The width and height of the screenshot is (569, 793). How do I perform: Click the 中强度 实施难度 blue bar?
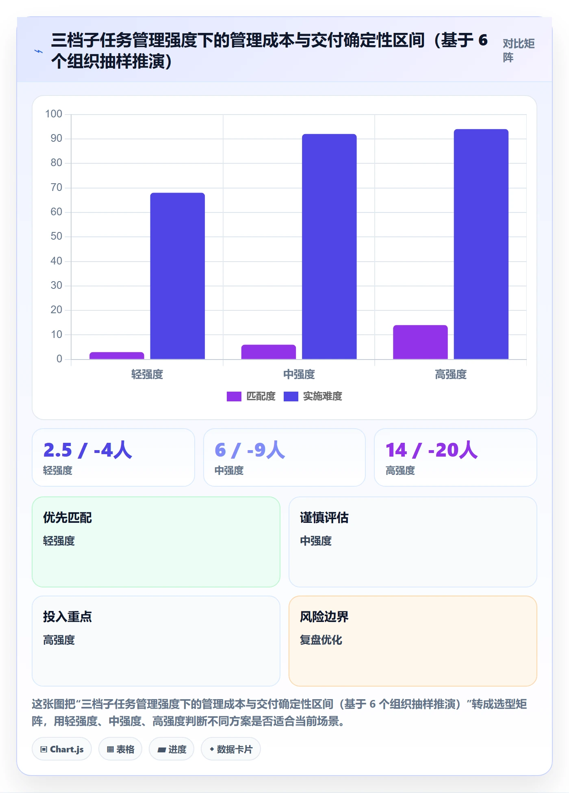(329, 247)
